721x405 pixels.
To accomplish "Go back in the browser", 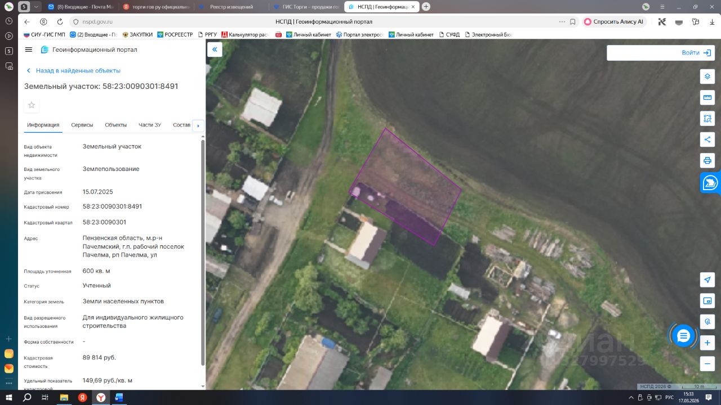I will tap(27, 22).
